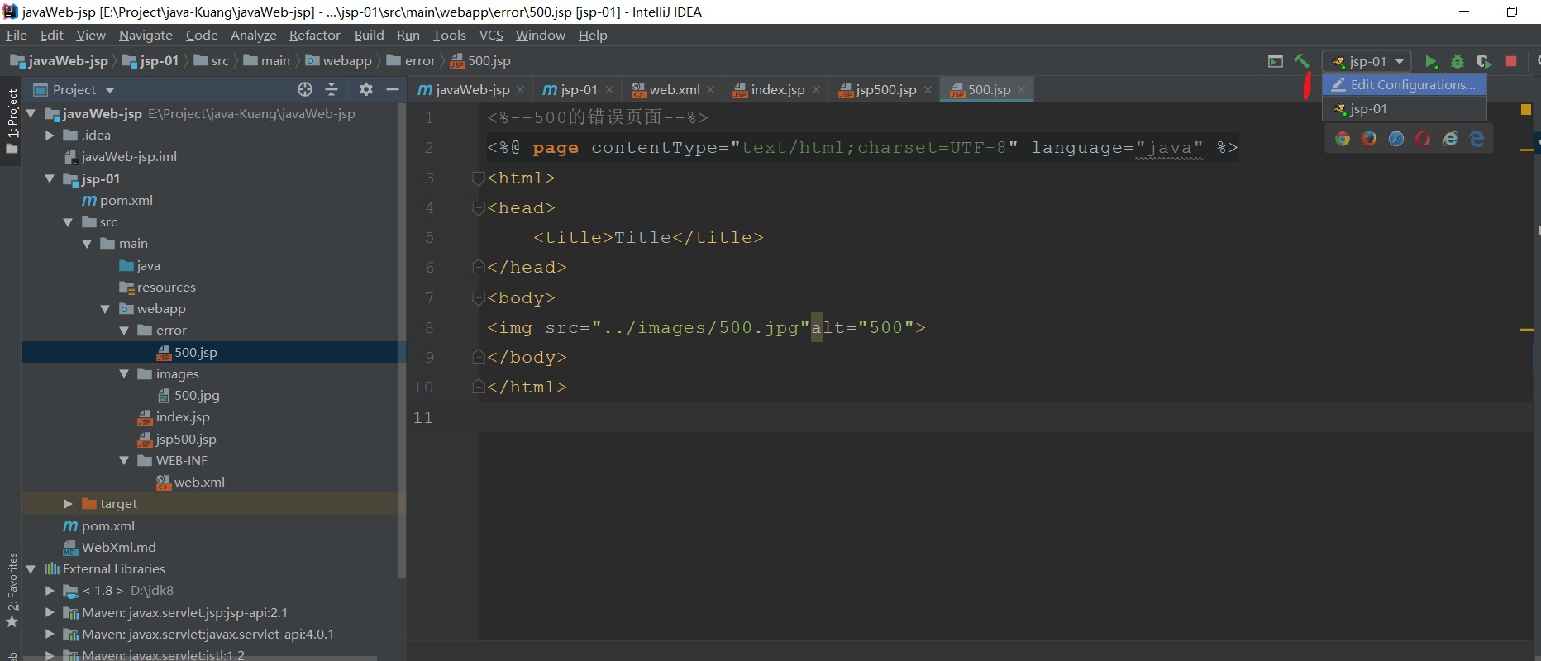This screenshot has height=661, width=1541.
Task: Collapse the jsp-01 module node
Action: point(50,178)
